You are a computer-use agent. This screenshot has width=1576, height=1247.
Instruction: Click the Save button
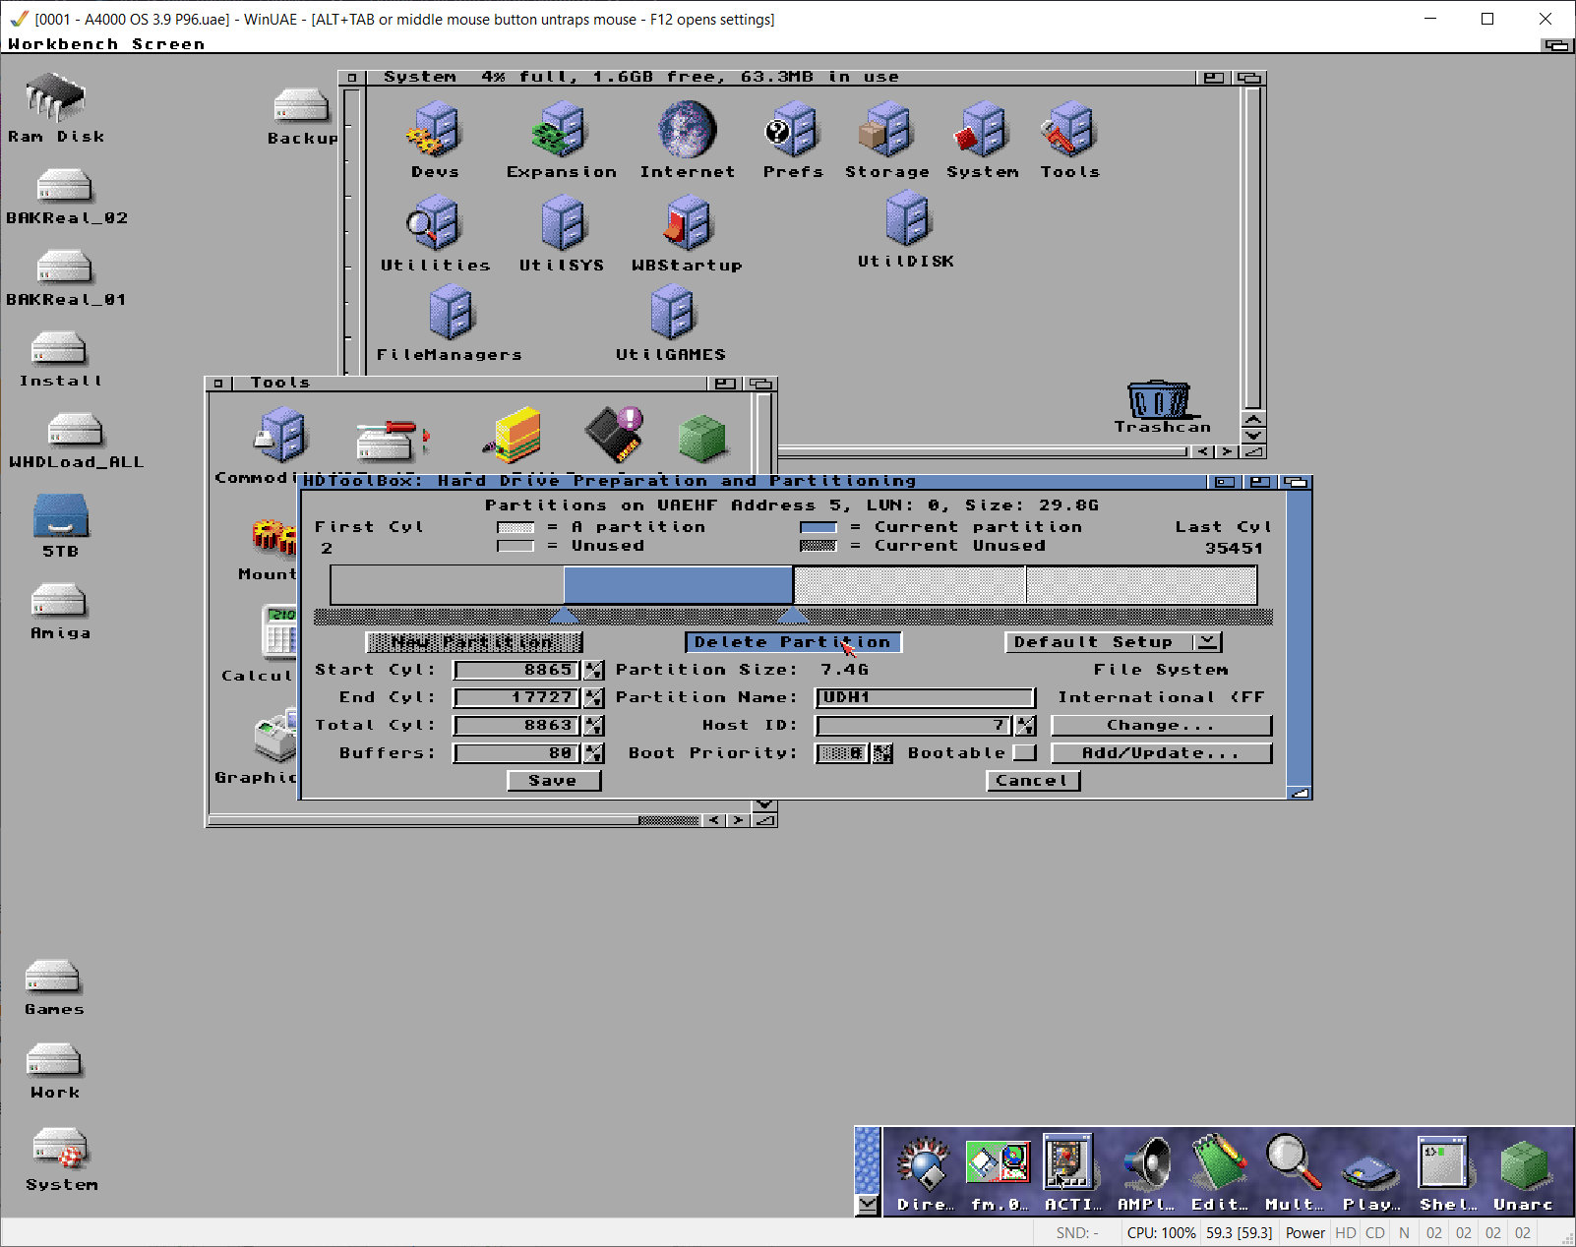coord(553,780)
